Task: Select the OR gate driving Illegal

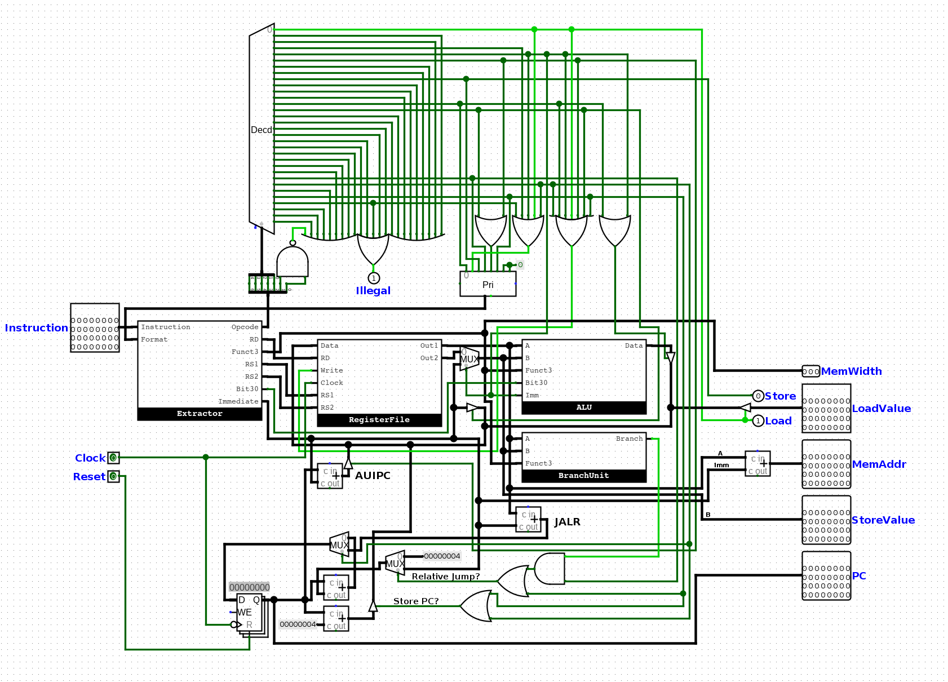Action: coord(373,250)
